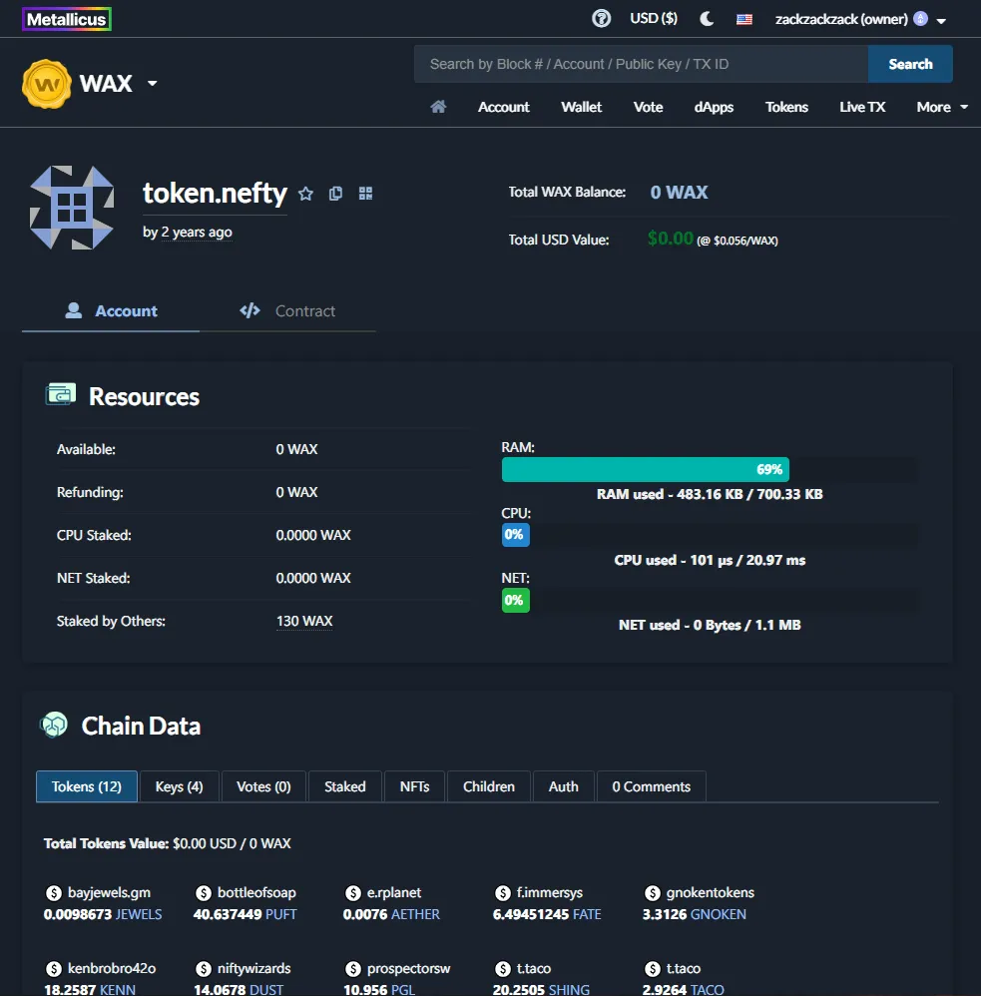Click the 'RAM used - 483.16 KB / 700.33 KB' text
The width and height of the screenshot is (981, 996).
pos(710,494)
